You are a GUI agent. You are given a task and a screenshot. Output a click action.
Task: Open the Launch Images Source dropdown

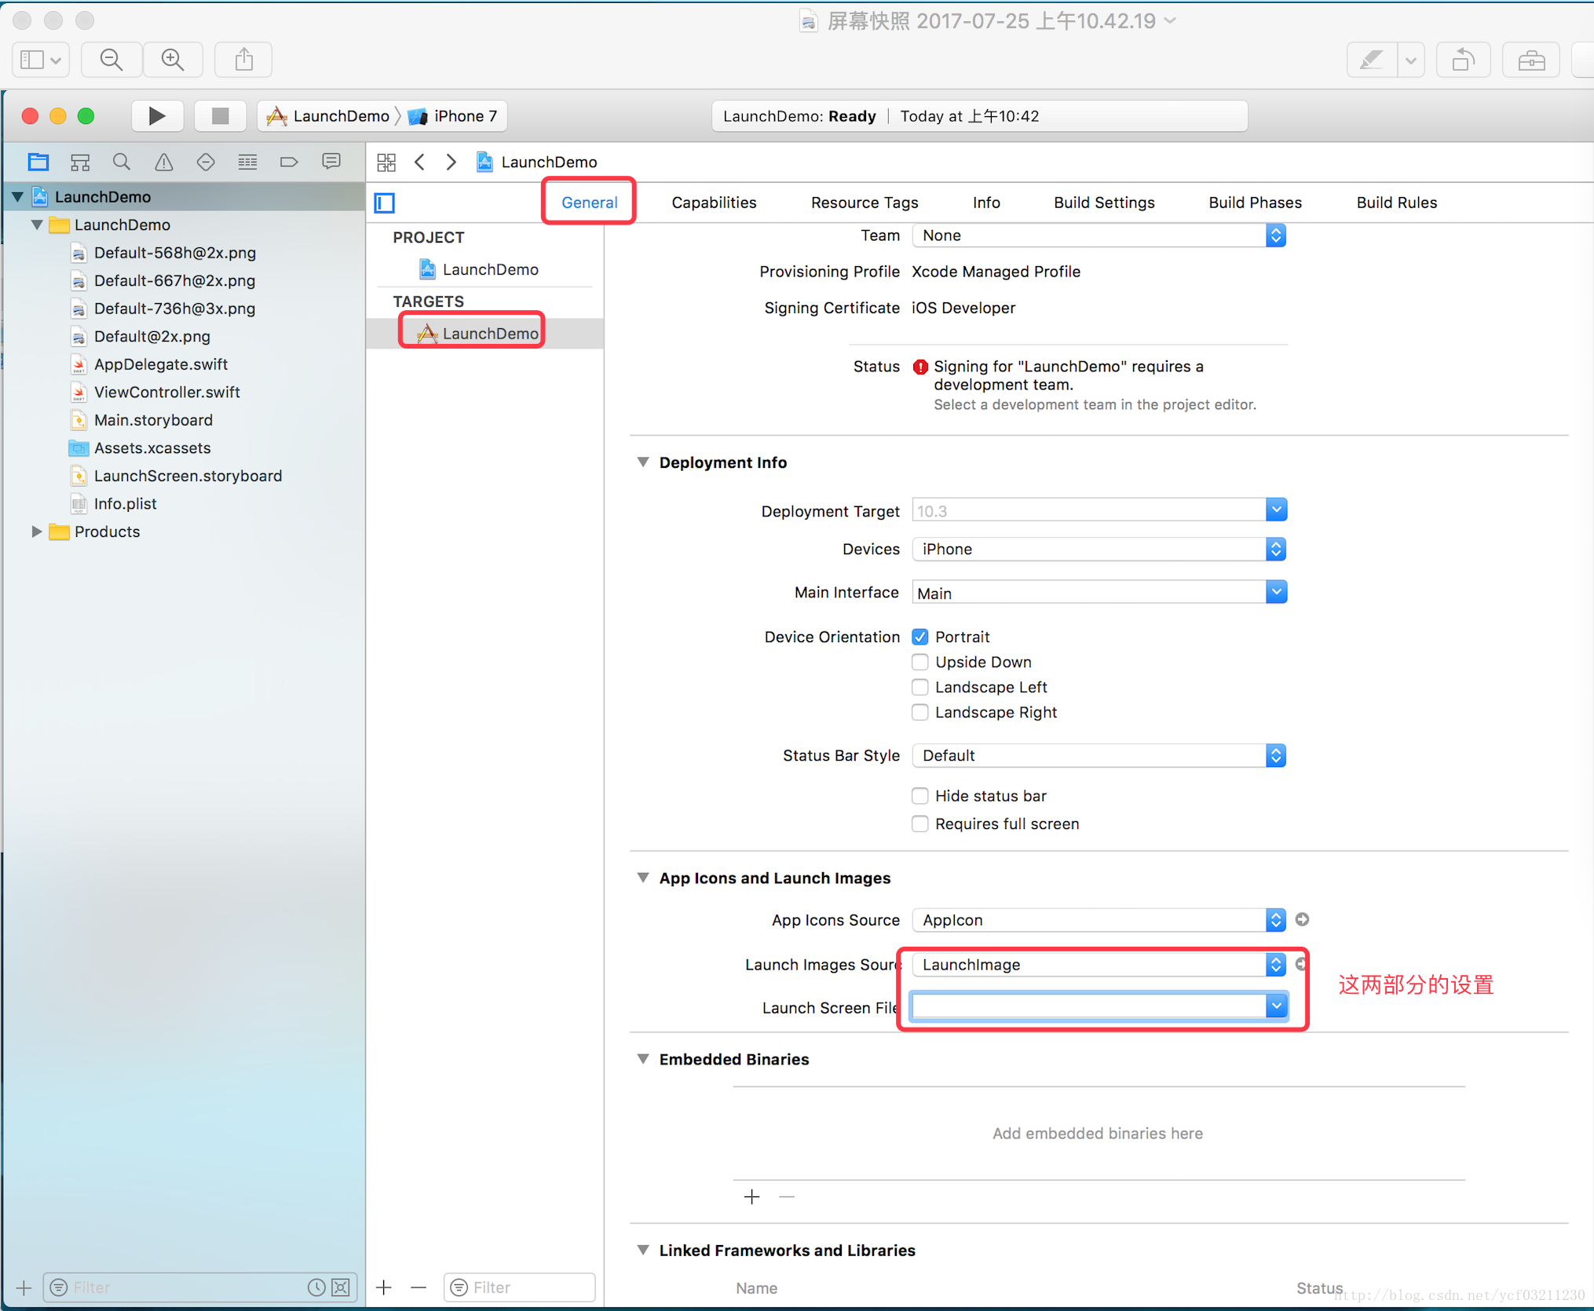(x=1099, y=965)
